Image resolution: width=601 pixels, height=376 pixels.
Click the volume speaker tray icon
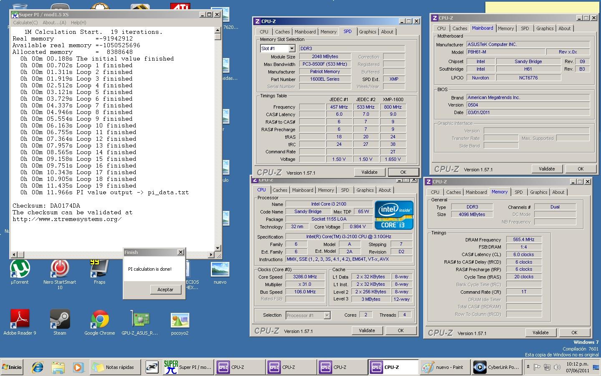point(557,367)
